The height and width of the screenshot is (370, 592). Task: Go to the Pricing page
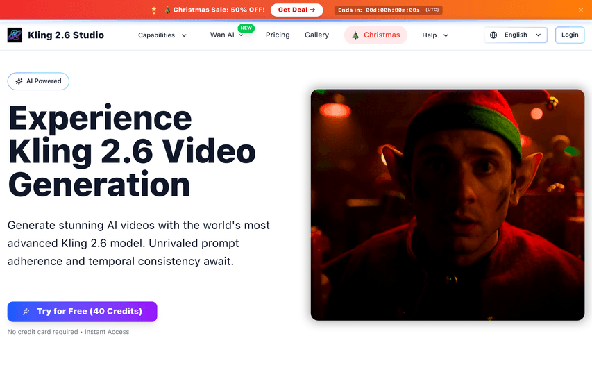pos(278,35)
